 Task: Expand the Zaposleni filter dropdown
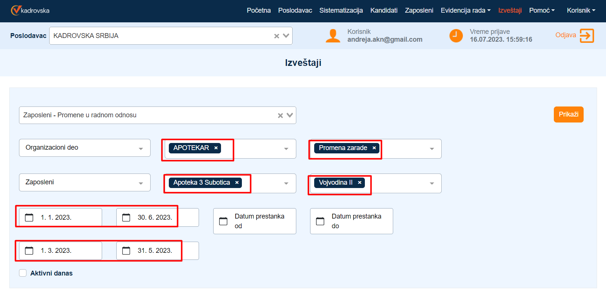(x=141, y=183)
